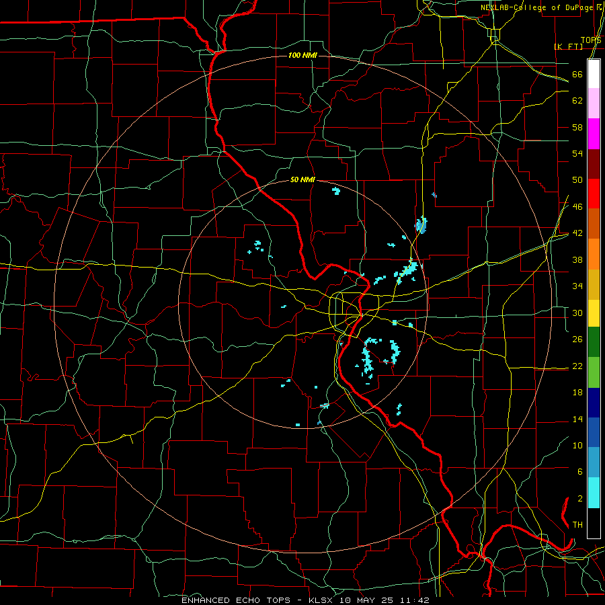Image resolution: width=605 pixels, height=605 pixels.
Task: Select the medium blue legend swatch
Action: pyautogui.click(x=594, y=433)
